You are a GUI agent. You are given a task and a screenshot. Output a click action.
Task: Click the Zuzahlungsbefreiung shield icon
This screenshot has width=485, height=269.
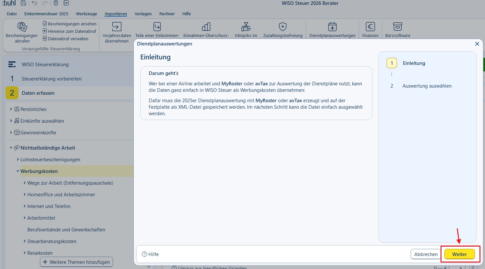point(283,27)
